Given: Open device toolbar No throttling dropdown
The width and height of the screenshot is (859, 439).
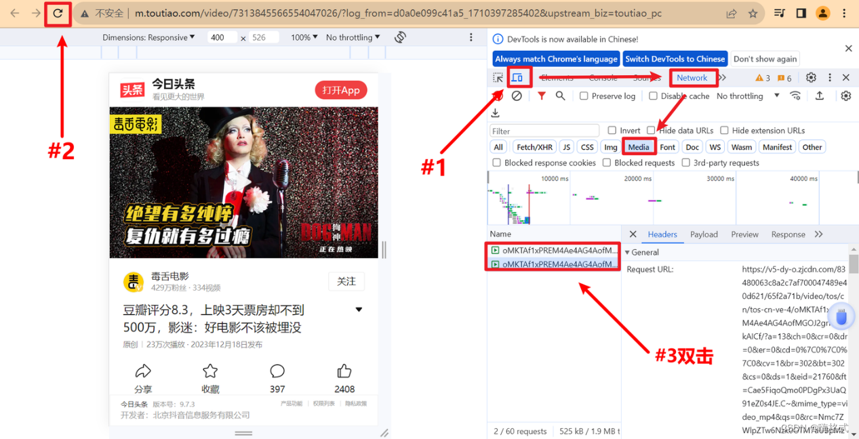Looking at the screenshot, I should click(x=353, y=37).
